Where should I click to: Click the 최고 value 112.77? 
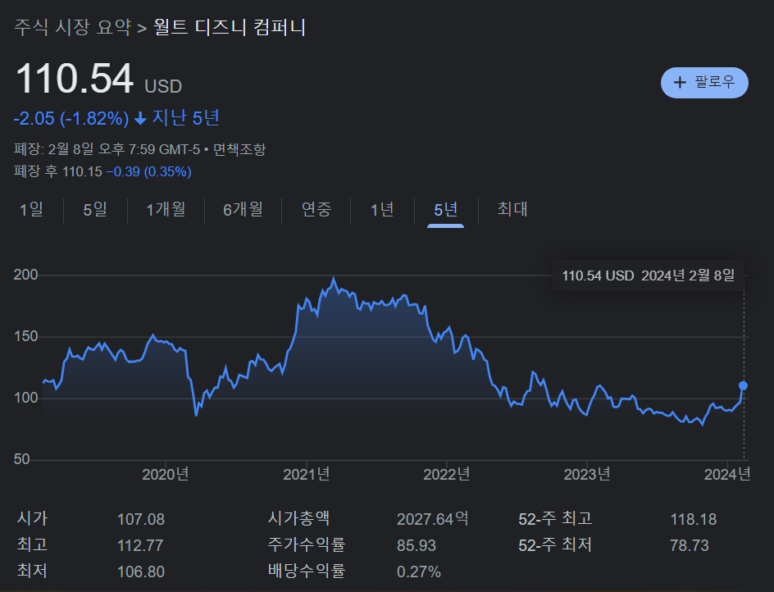click(140, 545)
